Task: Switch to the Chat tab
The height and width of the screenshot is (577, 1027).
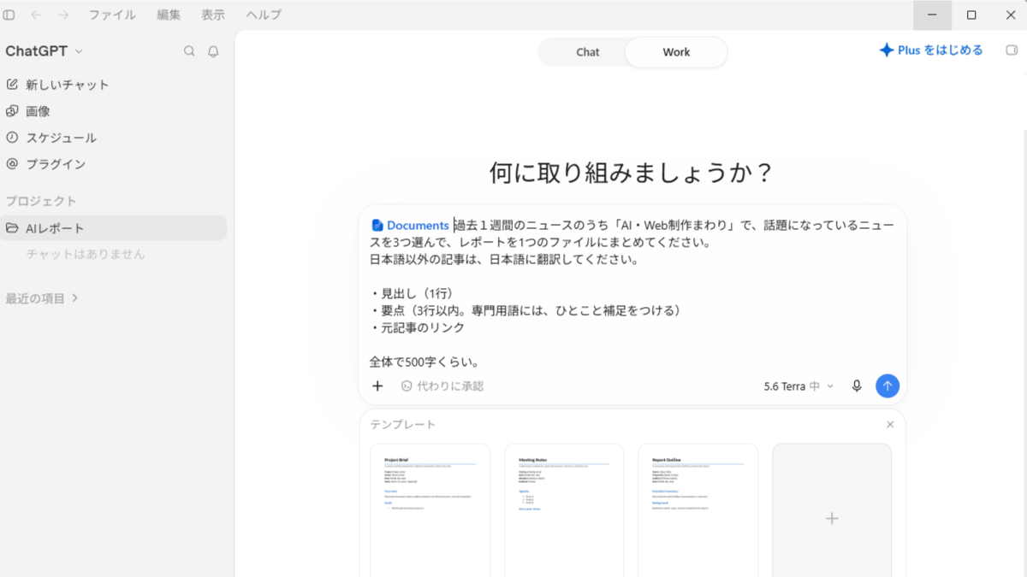Action: coord(588,52)
